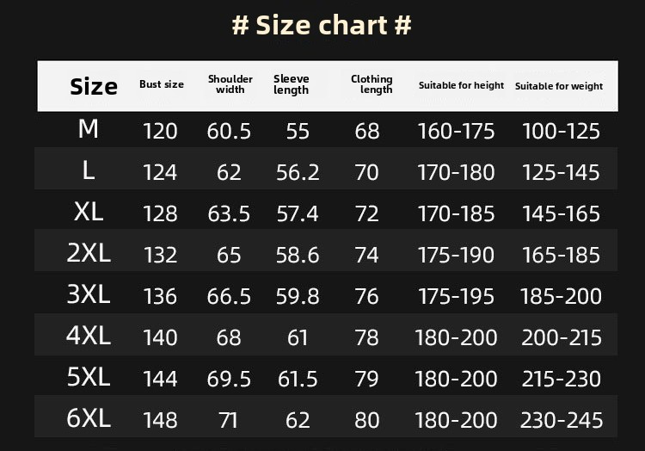Screen dimensions: 645x451
Task: Select the "Clothing length" header
Action: pyautogui.click(x=372, y=84)
